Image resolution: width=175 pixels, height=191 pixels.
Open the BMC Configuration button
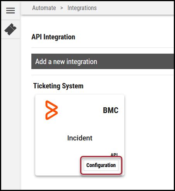pyautogui.click(x=101, y=165)
